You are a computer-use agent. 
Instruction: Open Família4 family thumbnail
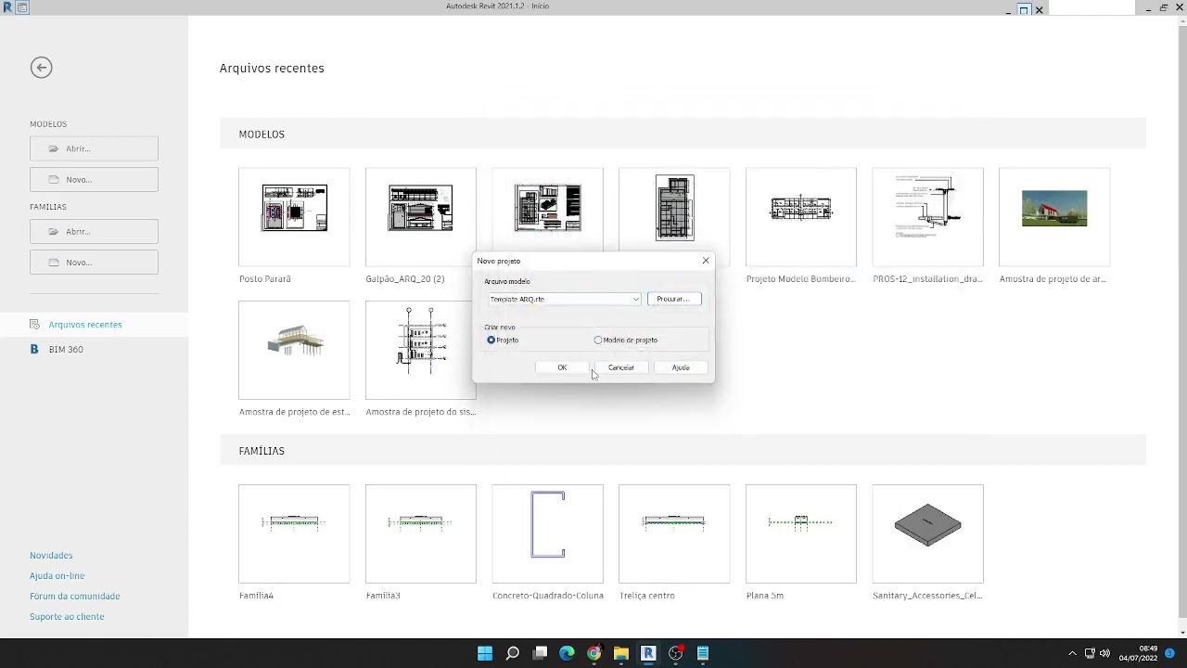click(294, 533)
